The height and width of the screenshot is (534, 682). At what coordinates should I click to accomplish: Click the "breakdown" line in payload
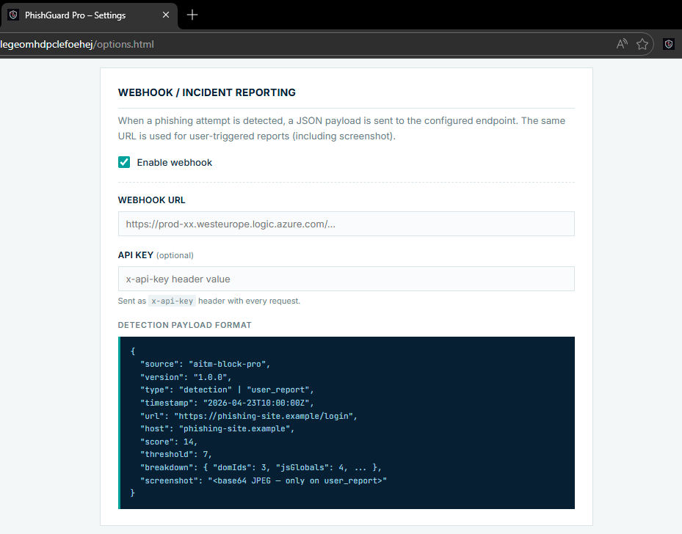[x=261, y=467]
